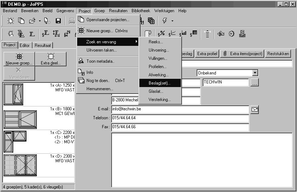297x192 pixels.
Task: Click the import document toolbar icon
Action: [47, 20]
